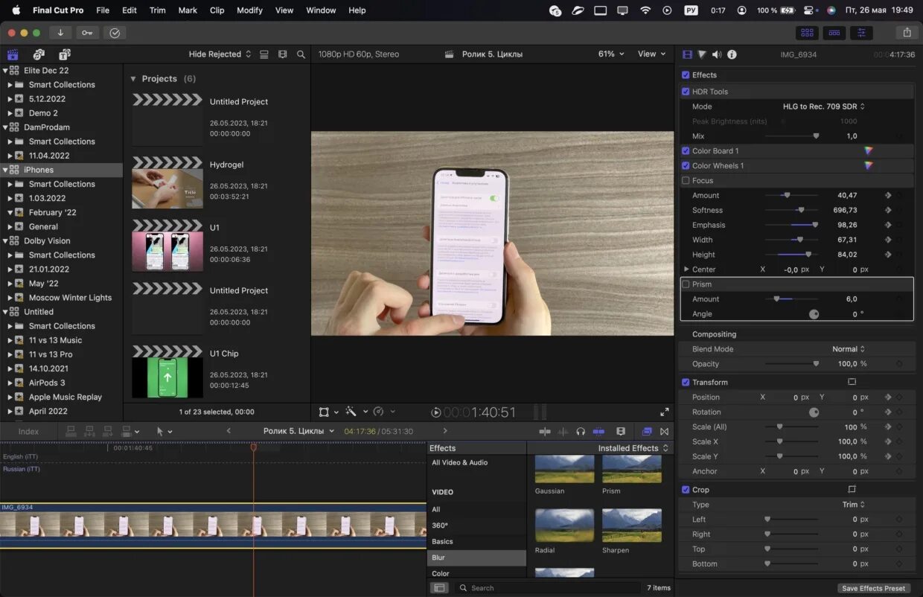
Task: Toggle the Browser visibility button
Action: [x=805, y=33]
